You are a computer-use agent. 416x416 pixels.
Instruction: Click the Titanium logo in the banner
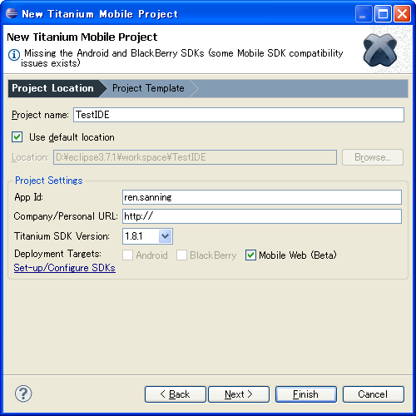coord(380,50)
